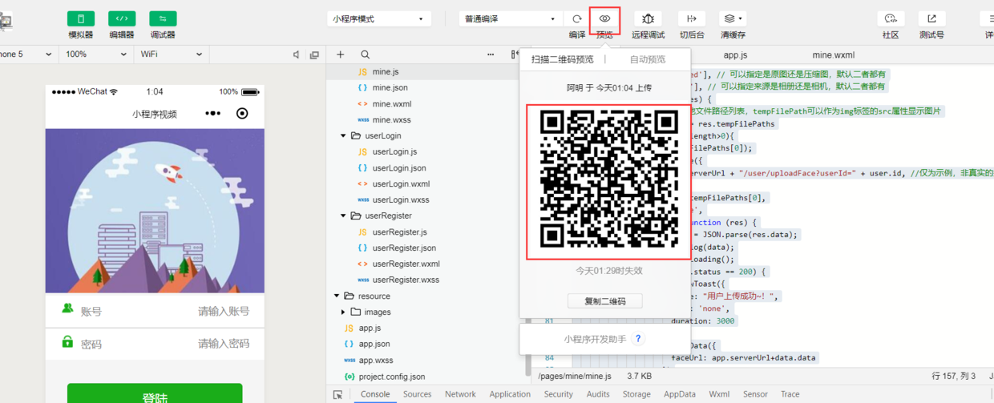Click the 复制二维码 button
994x403 pixels.
coord(605,301)
